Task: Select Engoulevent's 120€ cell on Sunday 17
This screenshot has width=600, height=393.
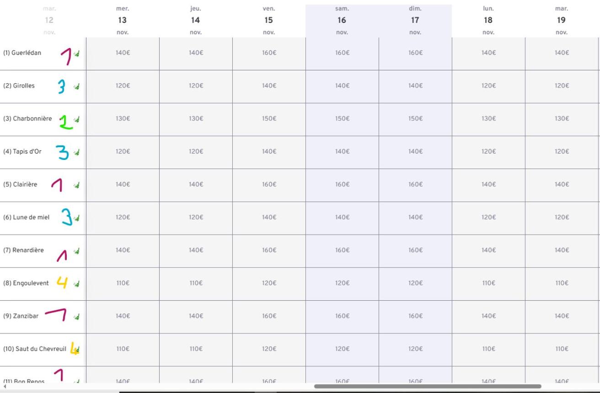Action: tap(415, 283)
